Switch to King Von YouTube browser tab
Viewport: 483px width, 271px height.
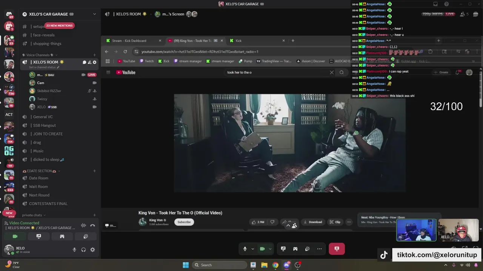pos(195,41)
